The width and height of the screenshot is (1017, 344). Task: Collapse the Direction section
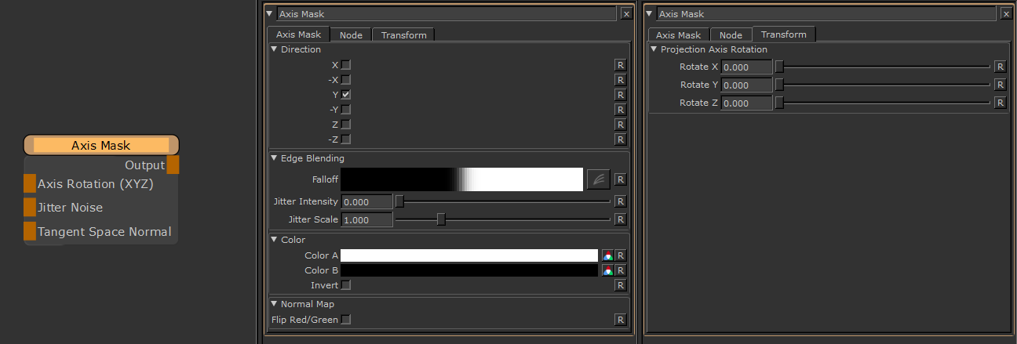[274, 49]
